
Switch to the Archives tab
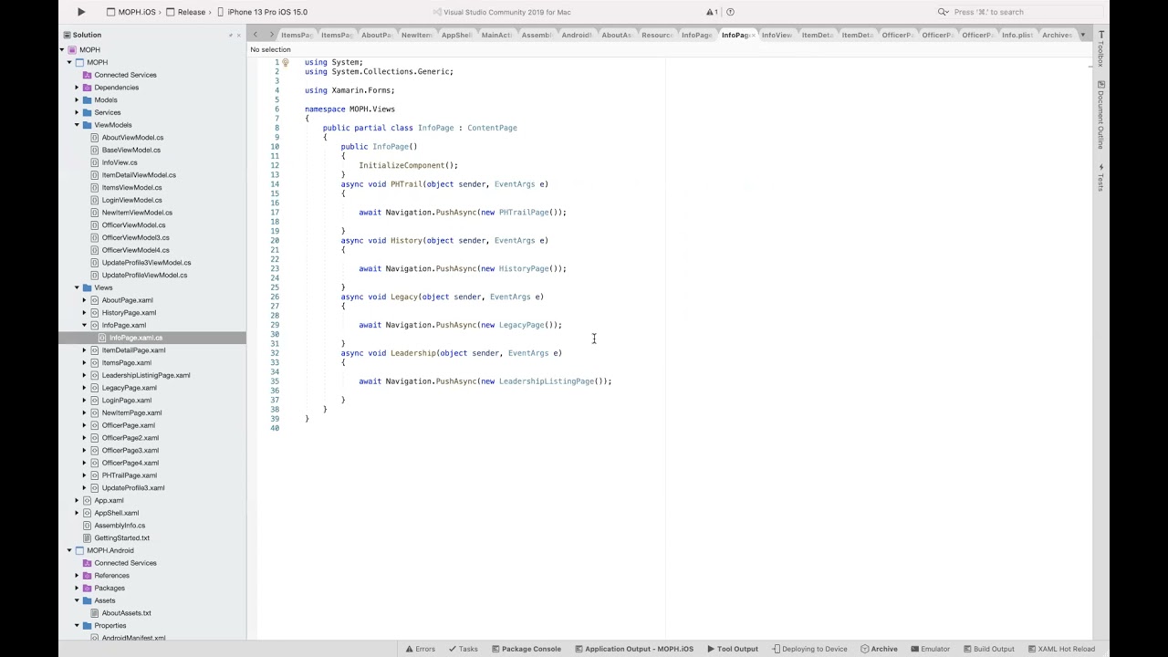[1057, 35]
